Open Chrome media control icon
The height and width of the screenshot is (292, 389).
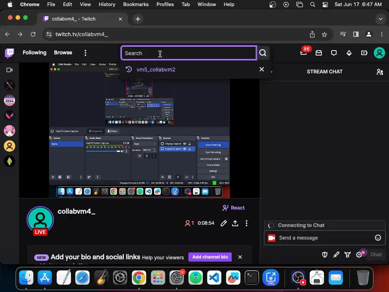coord(343,34)
